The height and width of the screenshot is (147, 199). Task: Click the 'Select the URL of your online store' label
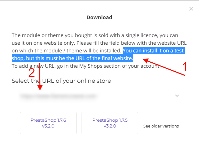click(61, 81)
